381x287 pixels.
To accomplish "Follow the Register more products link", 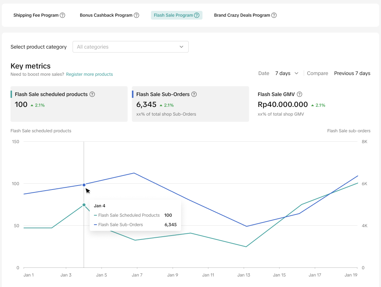I will click(89, 74).
